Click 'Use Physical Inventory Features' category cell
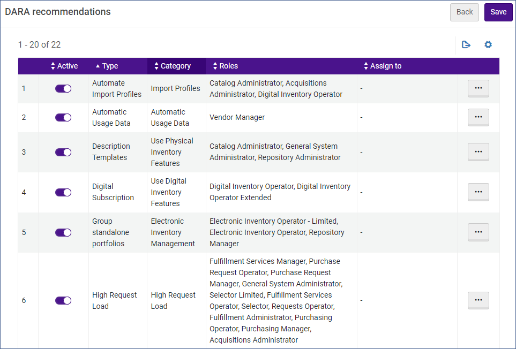Viewport: 516px width, 349px height. point(176,152)
